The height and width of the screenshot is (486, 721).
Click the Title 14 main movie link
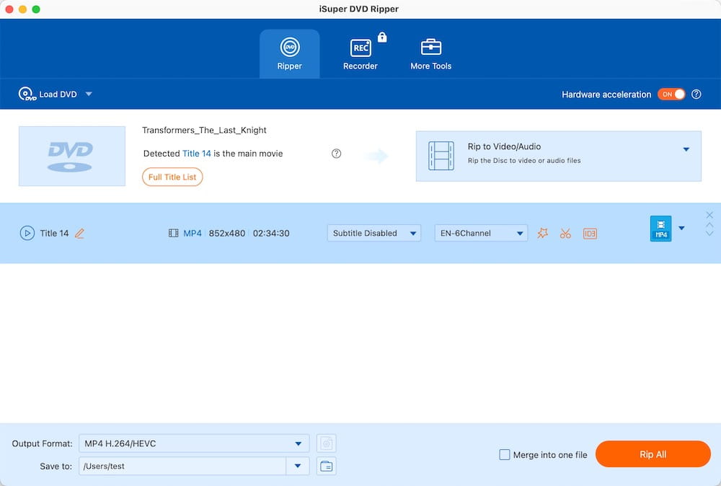[197, 154]
